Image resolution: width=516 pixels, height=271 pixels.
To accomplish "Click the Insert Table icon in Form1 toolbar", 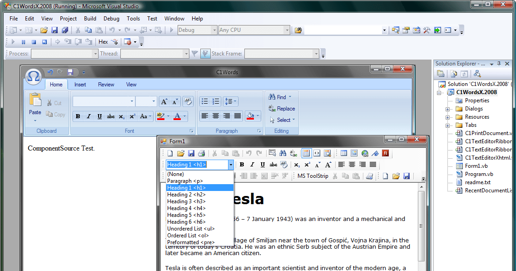I will click(344, 153).
